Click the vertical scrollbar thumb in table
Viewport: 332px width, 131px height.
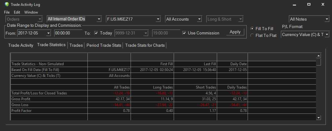click(318, 62)
